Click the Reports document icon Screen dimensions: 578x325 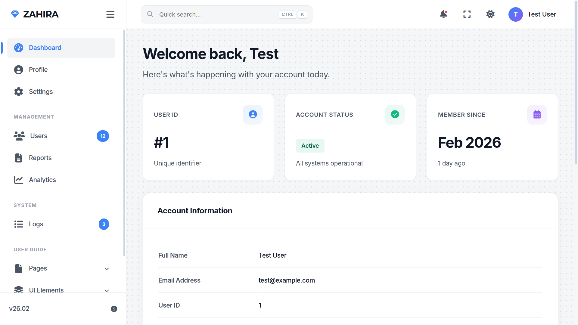pyautogui.click(x=19, y=158)
